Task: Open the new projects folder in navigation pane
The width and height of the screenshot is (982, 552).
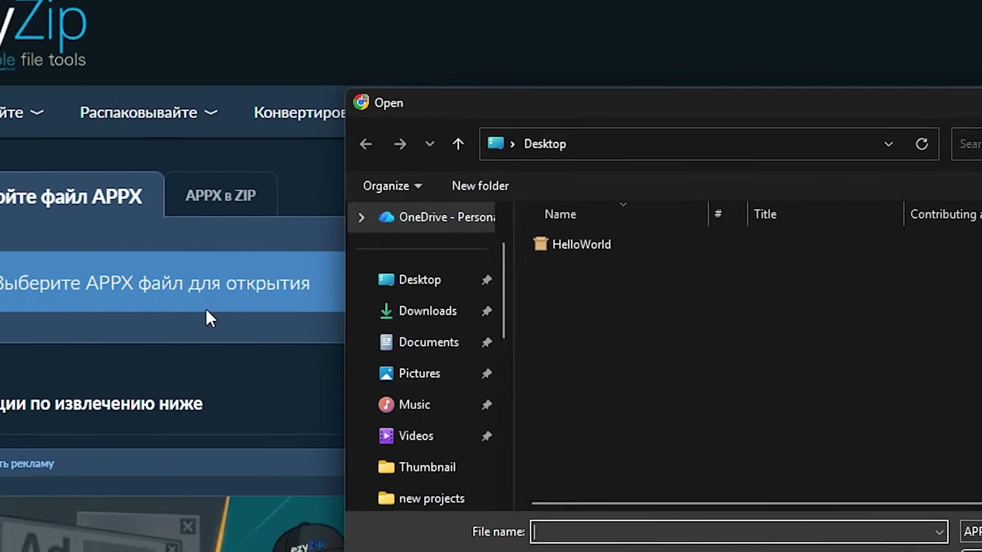Action: tap(432, 498)
